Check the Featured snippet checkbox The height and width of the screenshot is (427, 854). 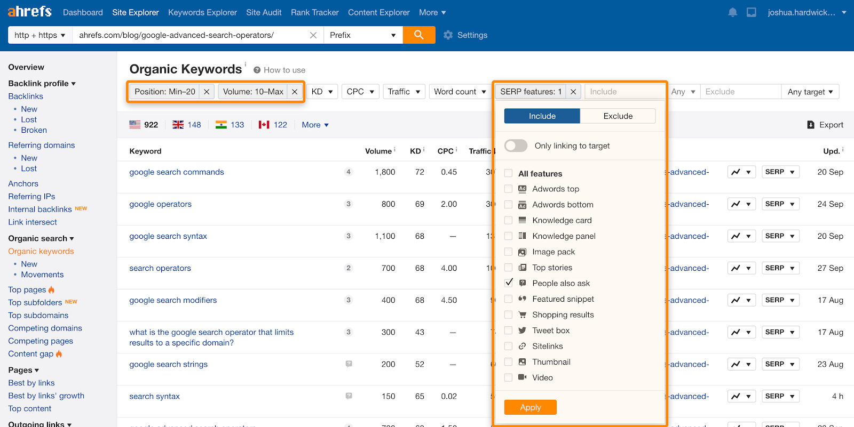point(509,299)
